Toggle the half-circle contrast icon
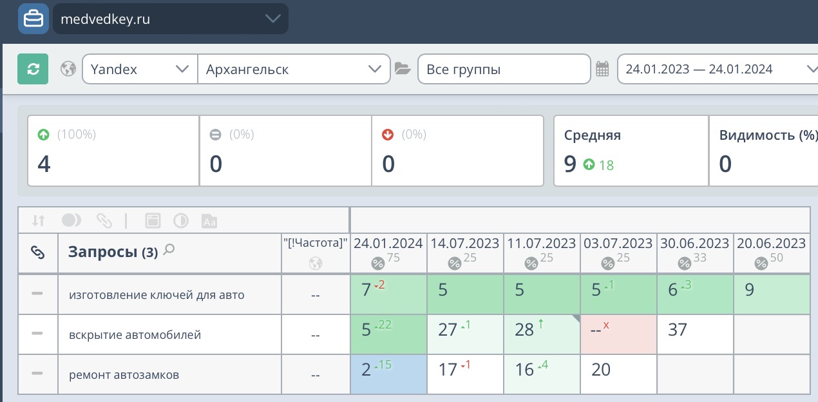The height and width of the screenshot is (402, 818). (181, 220)
